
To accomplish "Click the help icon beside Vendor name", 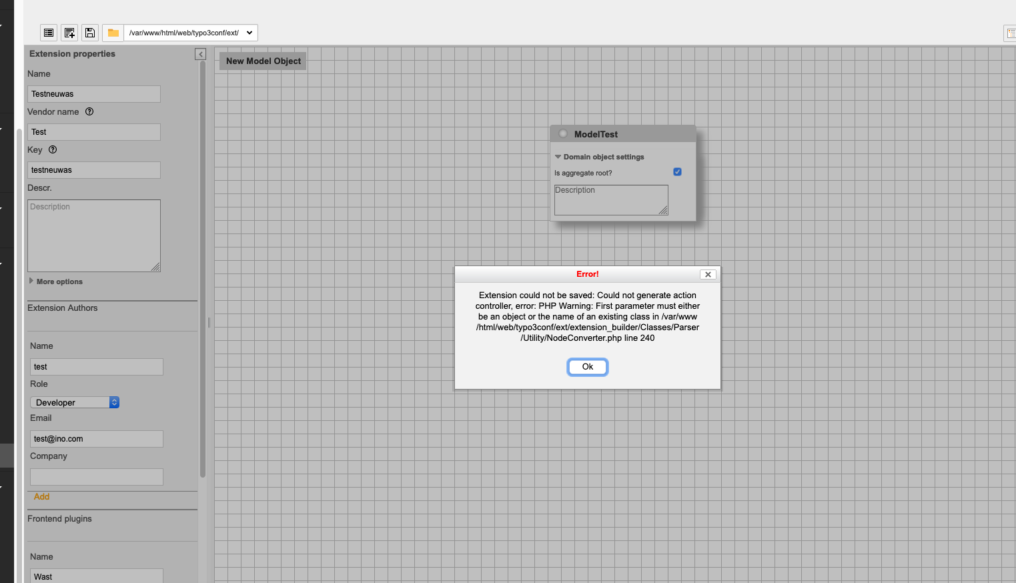I will click(89, 111).
